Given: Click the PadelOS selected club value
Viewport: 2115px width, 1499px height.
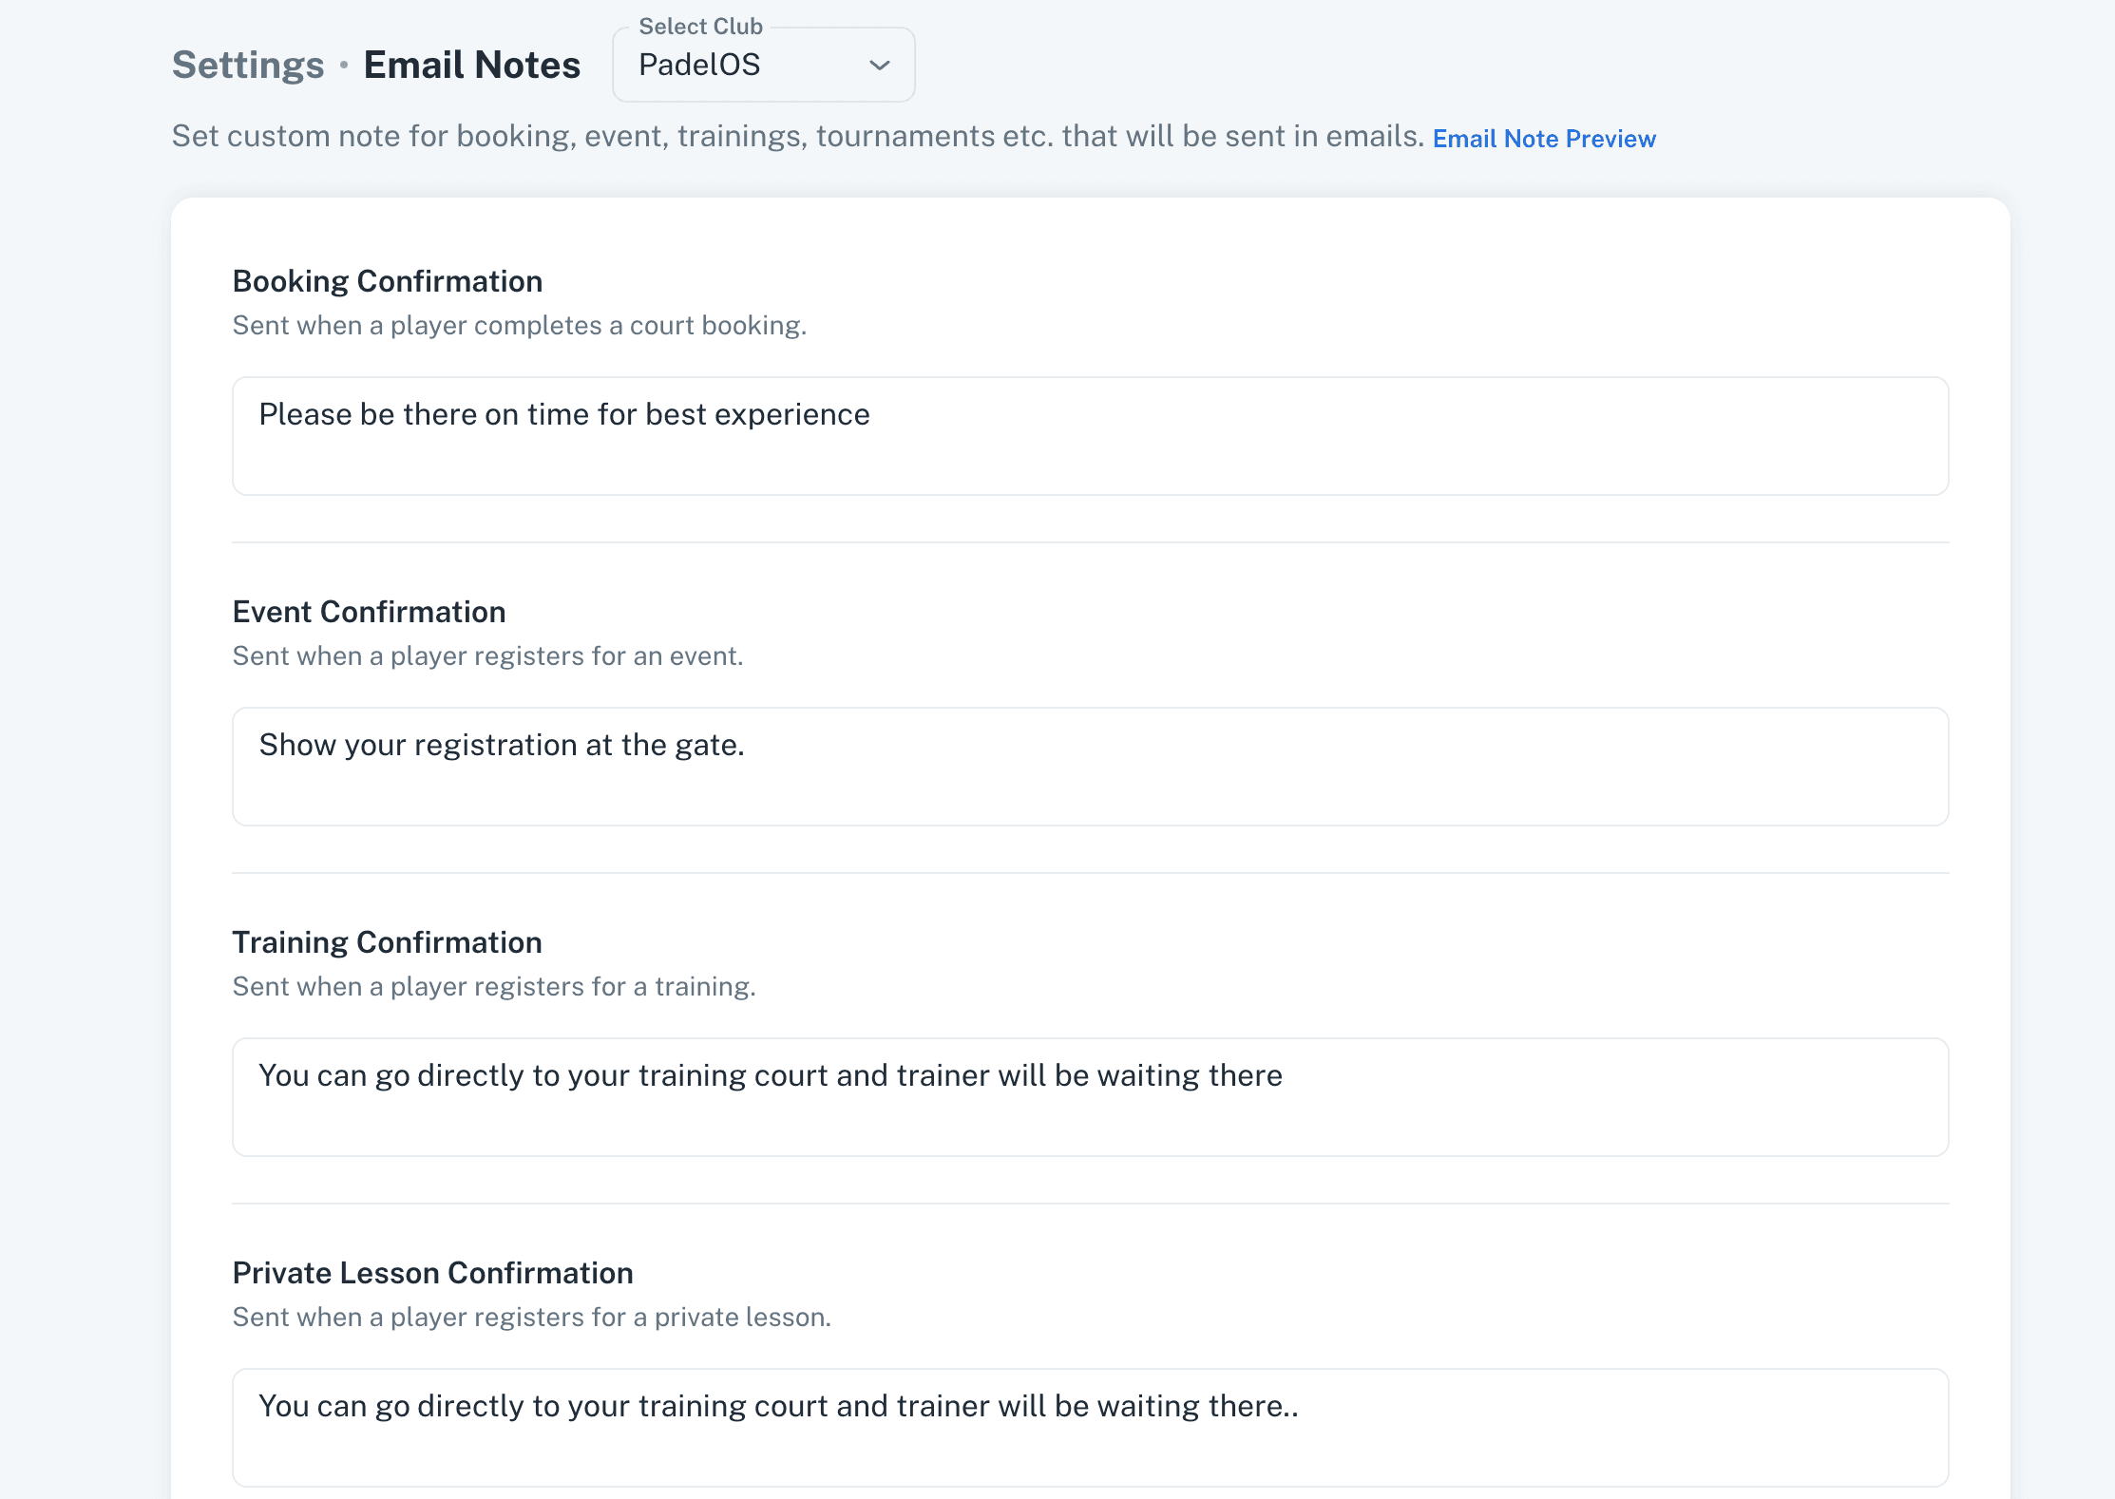Looking at the screenshot, I should click(x=699, y=66).
